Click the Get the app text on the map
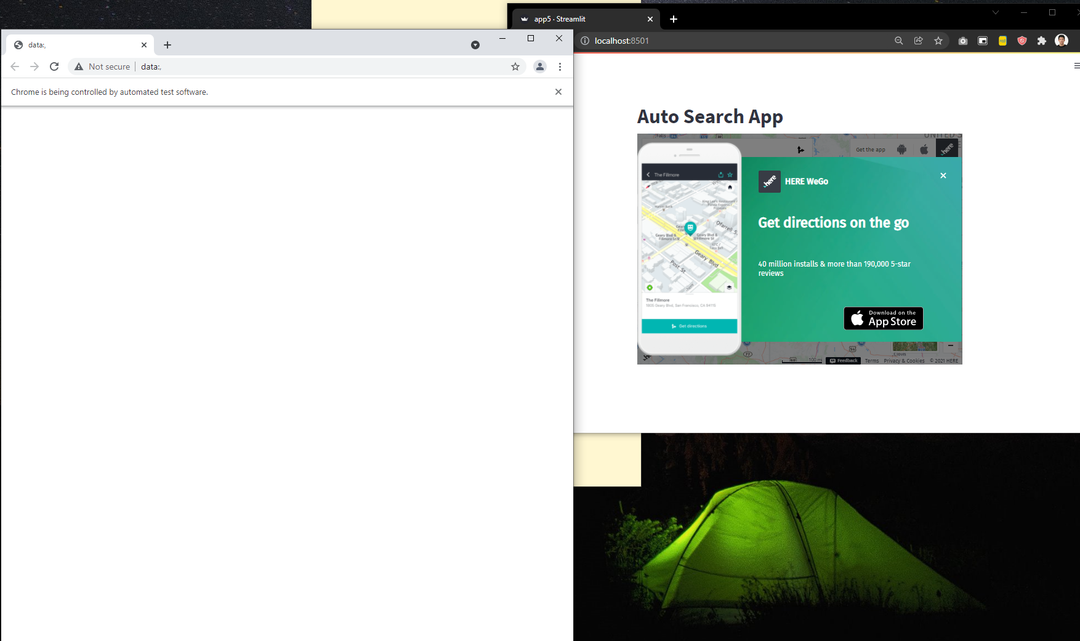The image size is (1080, 641). pyautogui.click(x=871, y=150)
